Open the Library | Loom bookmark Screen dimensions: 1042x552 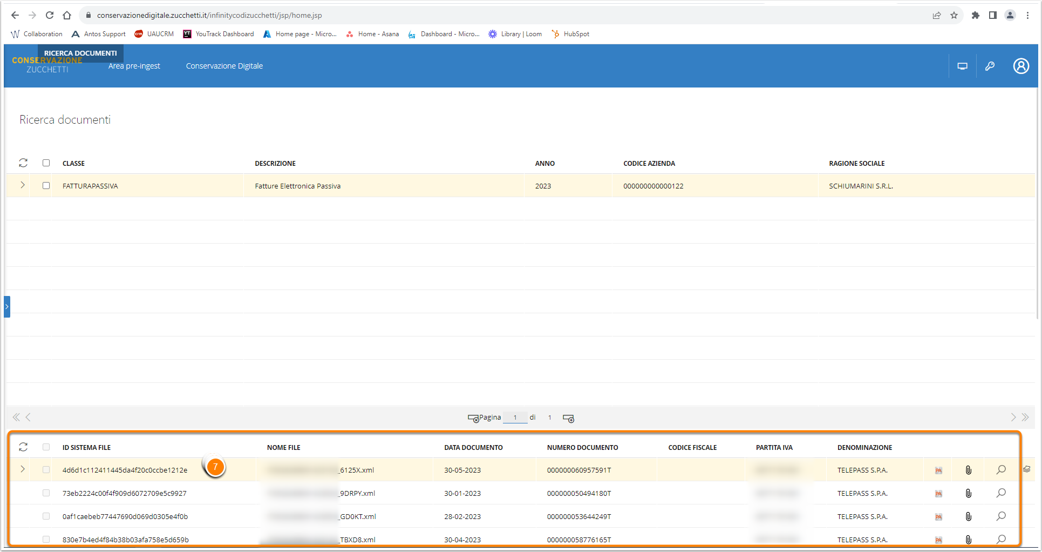515,34
